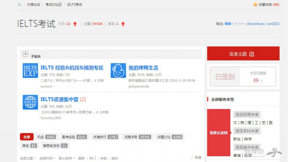Select the 其他 82 category tab
This screenshot has width=288, height=162.
pyautogui.click(x=29, y=146)
